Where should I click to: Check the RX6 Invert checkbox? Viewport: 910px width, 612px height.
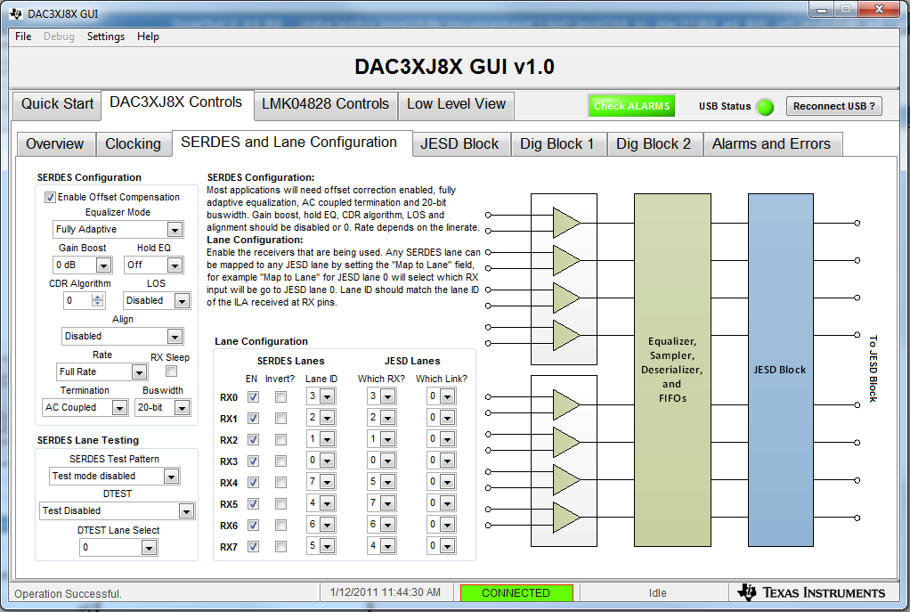[x=280, y=526]
